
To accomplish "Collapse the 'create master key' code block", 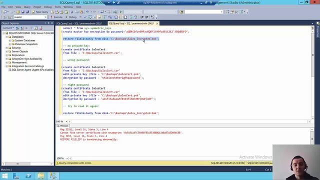I will point(61,32).
